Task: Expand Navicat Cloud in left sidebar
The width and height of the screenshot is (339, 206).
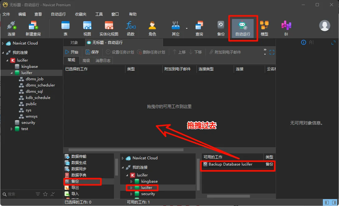Action: point(3,43)
